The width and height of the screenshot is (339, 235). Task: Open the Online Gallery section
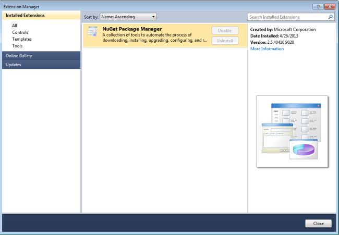[41, 56]
